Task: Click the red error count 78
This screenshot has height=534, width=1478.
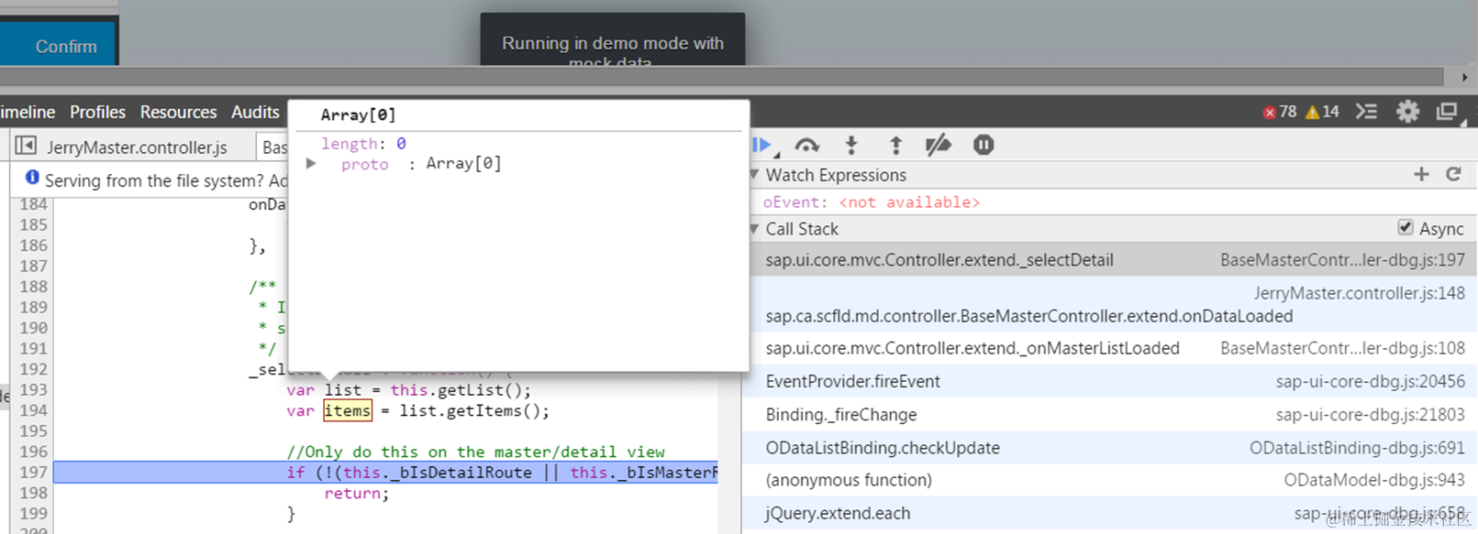Action: tap(1280, 112)
